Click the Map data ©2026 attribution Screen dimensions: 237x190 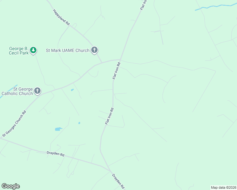(224, 187)
